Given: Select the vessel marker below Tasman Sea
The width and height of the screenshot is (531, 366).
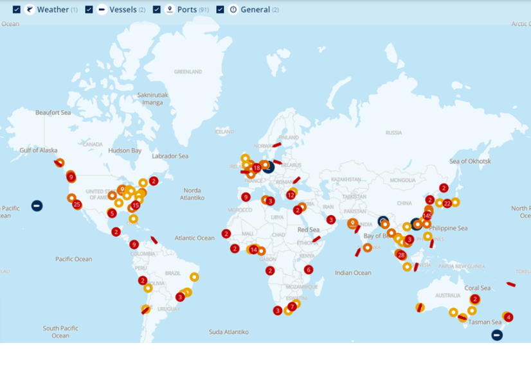Looking at the screenshot, I should (497, 335).
